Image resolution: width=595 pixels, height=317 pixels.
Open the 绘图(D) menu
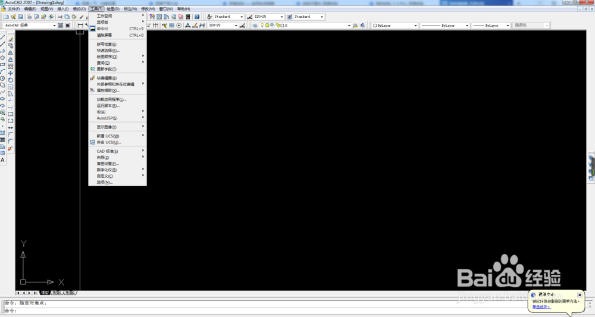click(112, 9)
